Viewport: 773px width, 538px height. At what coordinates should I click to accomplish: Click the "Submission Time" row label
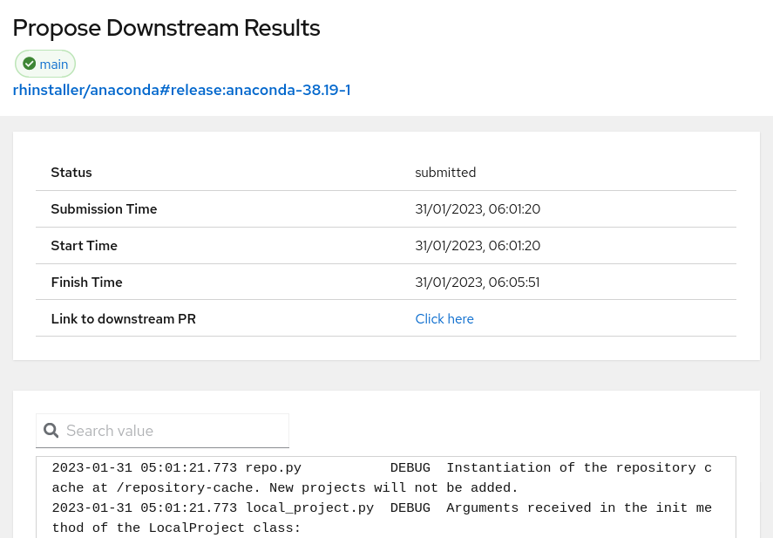(104, 209)
